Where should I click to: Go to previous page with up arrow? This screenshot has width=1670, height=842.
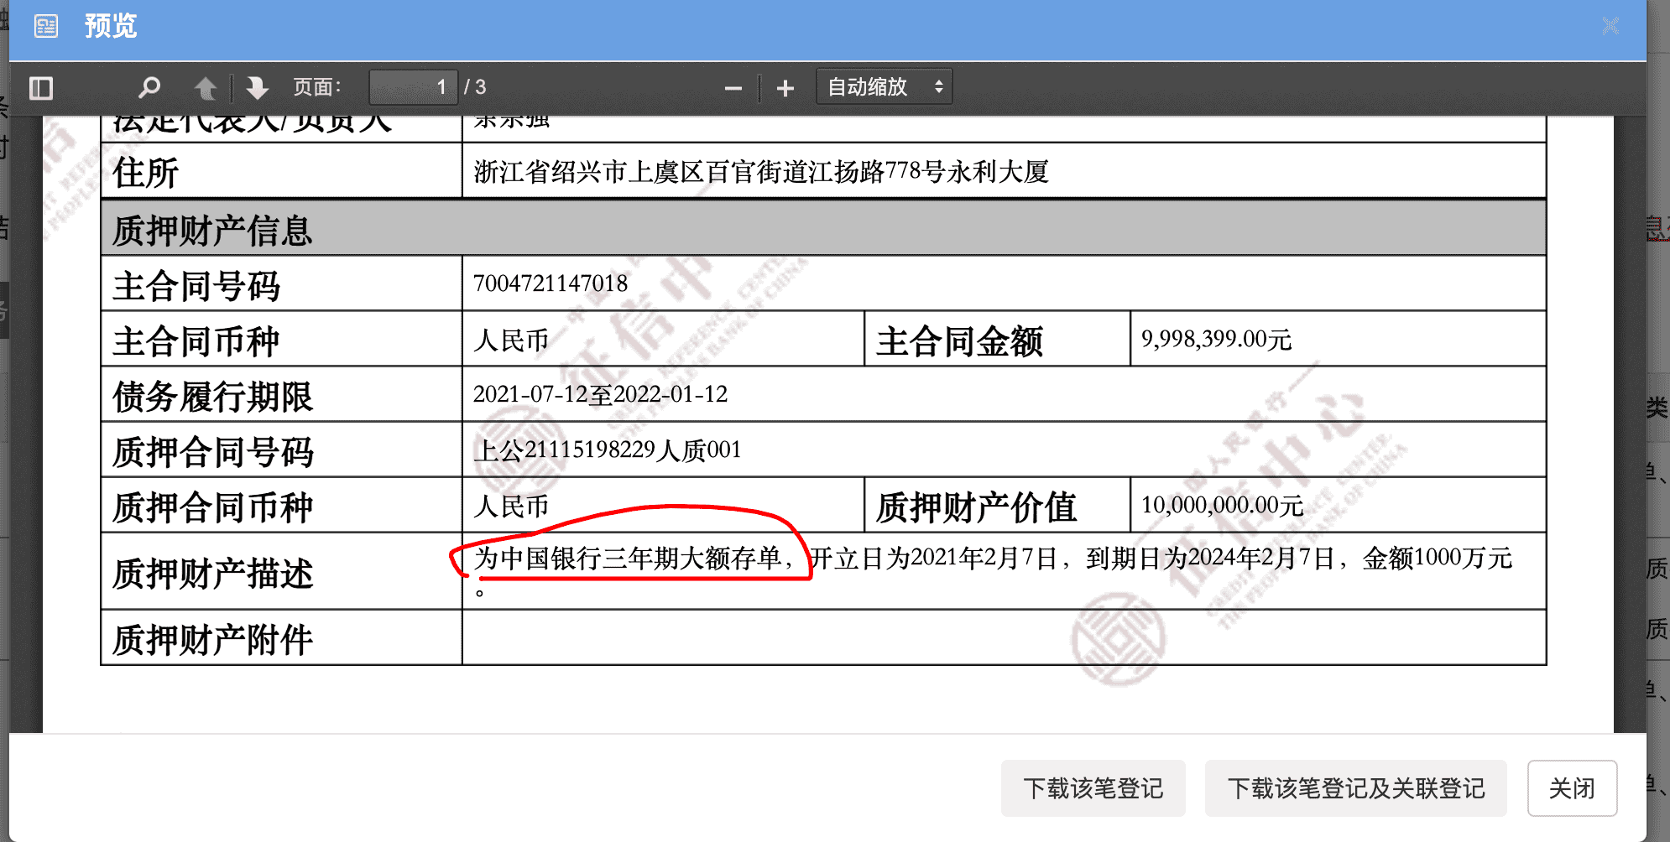pyautogui.click(x=206, y=88)
